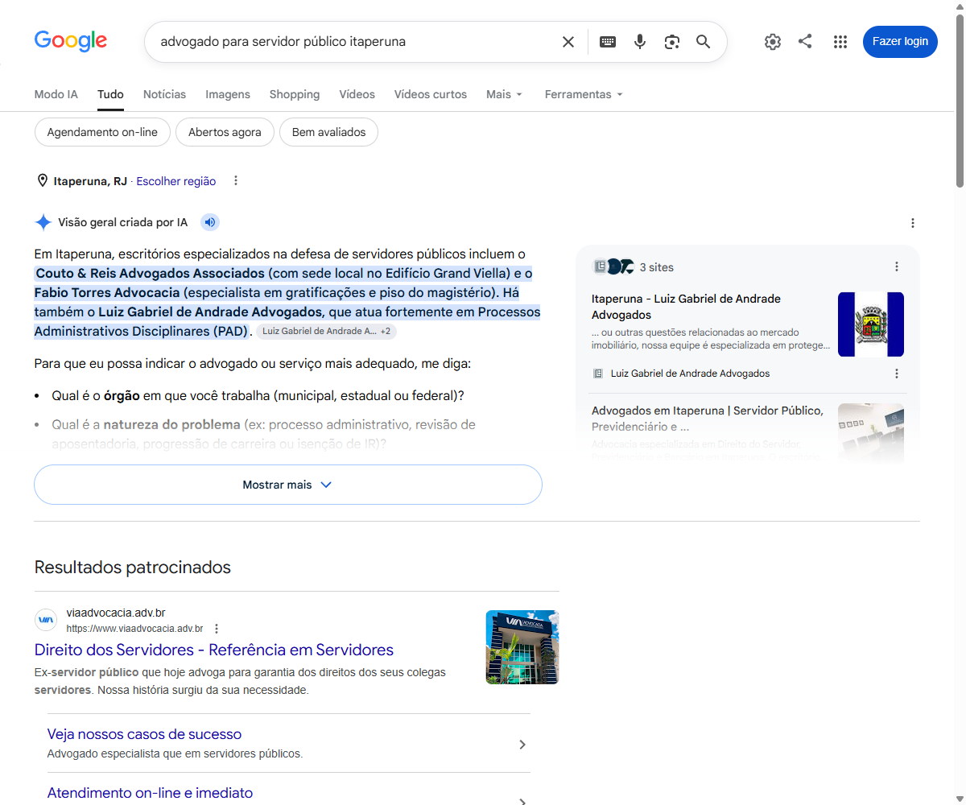Click the https://www.viaadvocacia.adv.br URL text
The width and height of the screenshot is (966, 805).
pyautogui.click(x=134, y=629)
